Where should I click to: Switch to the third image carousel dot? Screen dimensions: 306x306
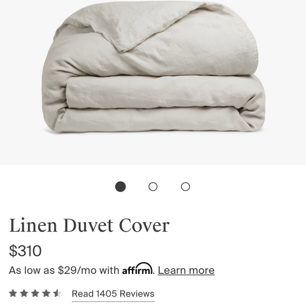[x=185, y=187]
